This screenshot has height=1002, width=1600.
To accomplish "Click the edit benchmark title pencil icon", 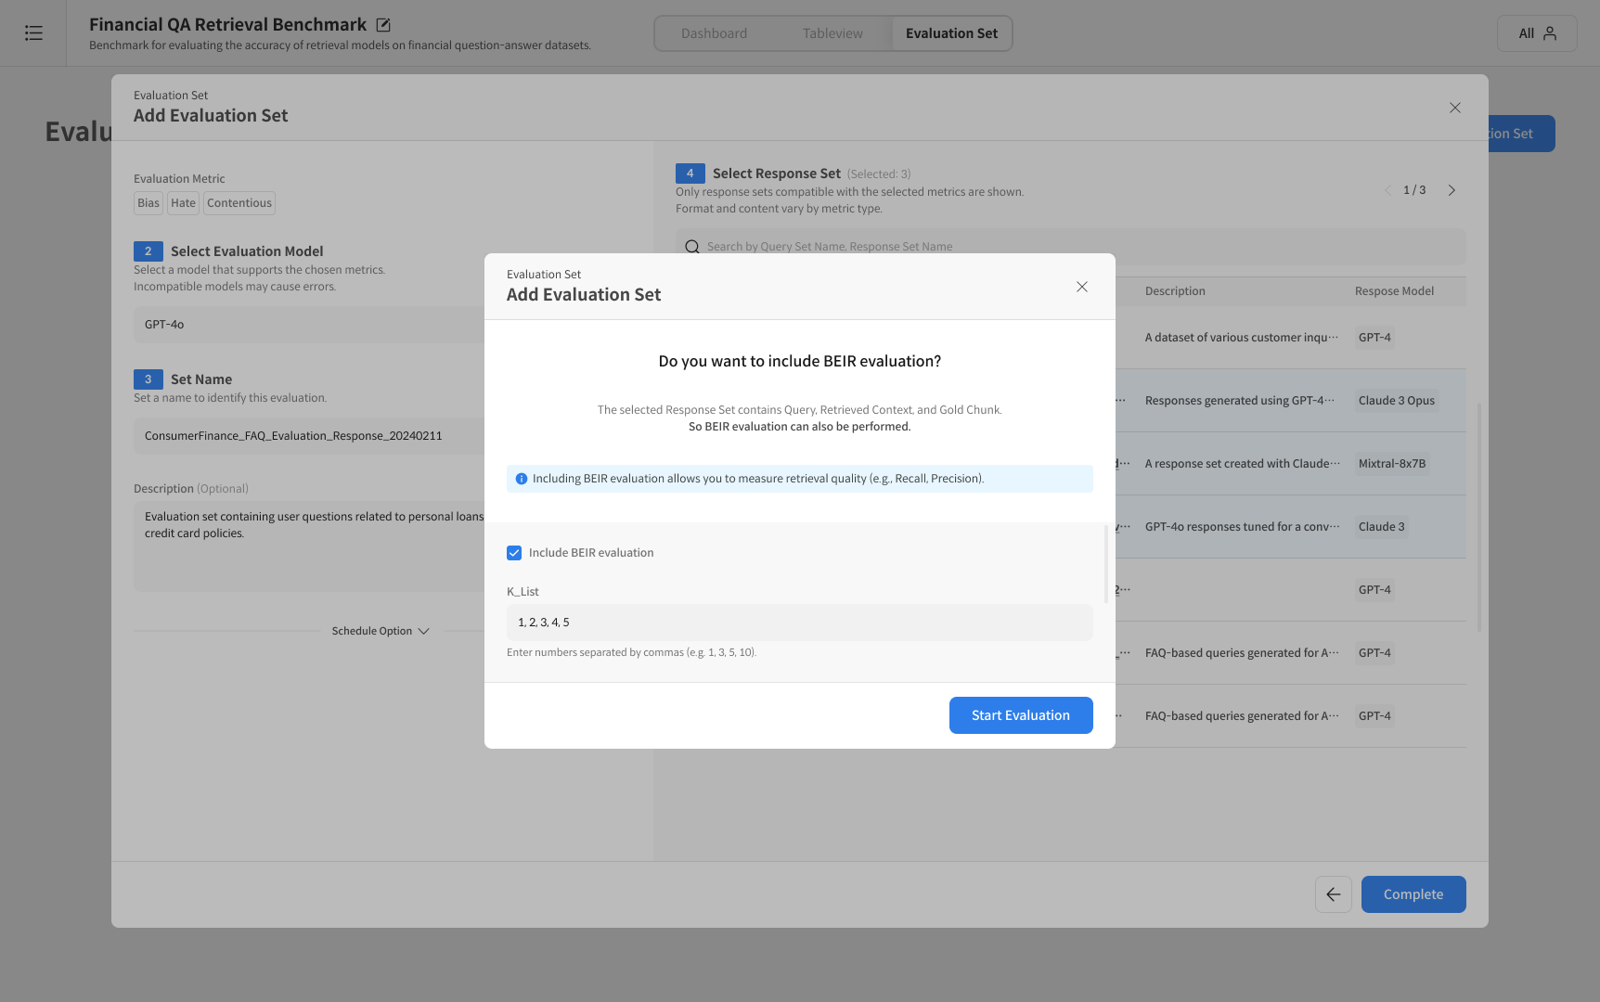I will tap(383, 25).
